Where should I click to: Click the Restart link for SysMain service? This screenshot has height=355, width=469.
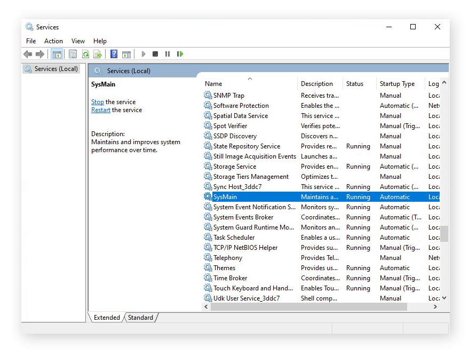(100, 109)
